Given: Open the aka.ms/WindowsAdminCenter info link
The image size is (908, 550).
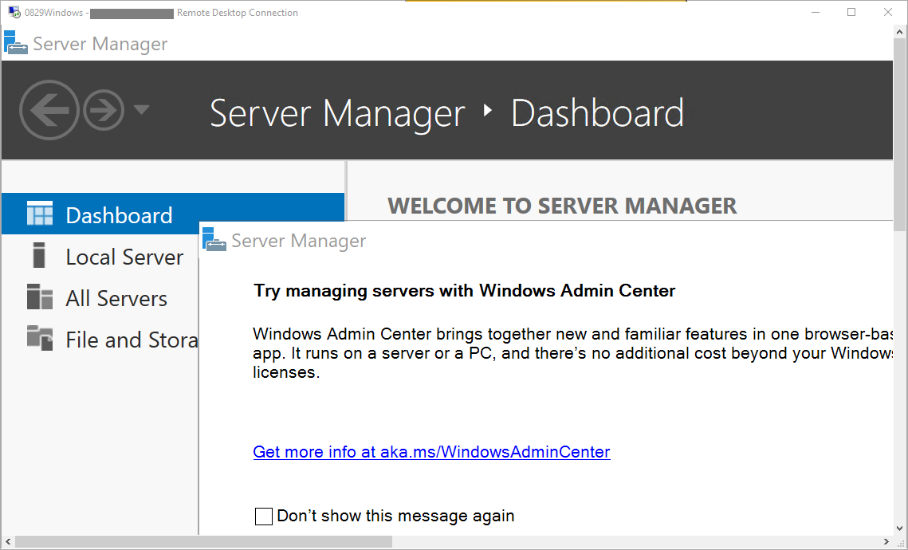Looking at the screenshot, I should click(x=431, y=452).
